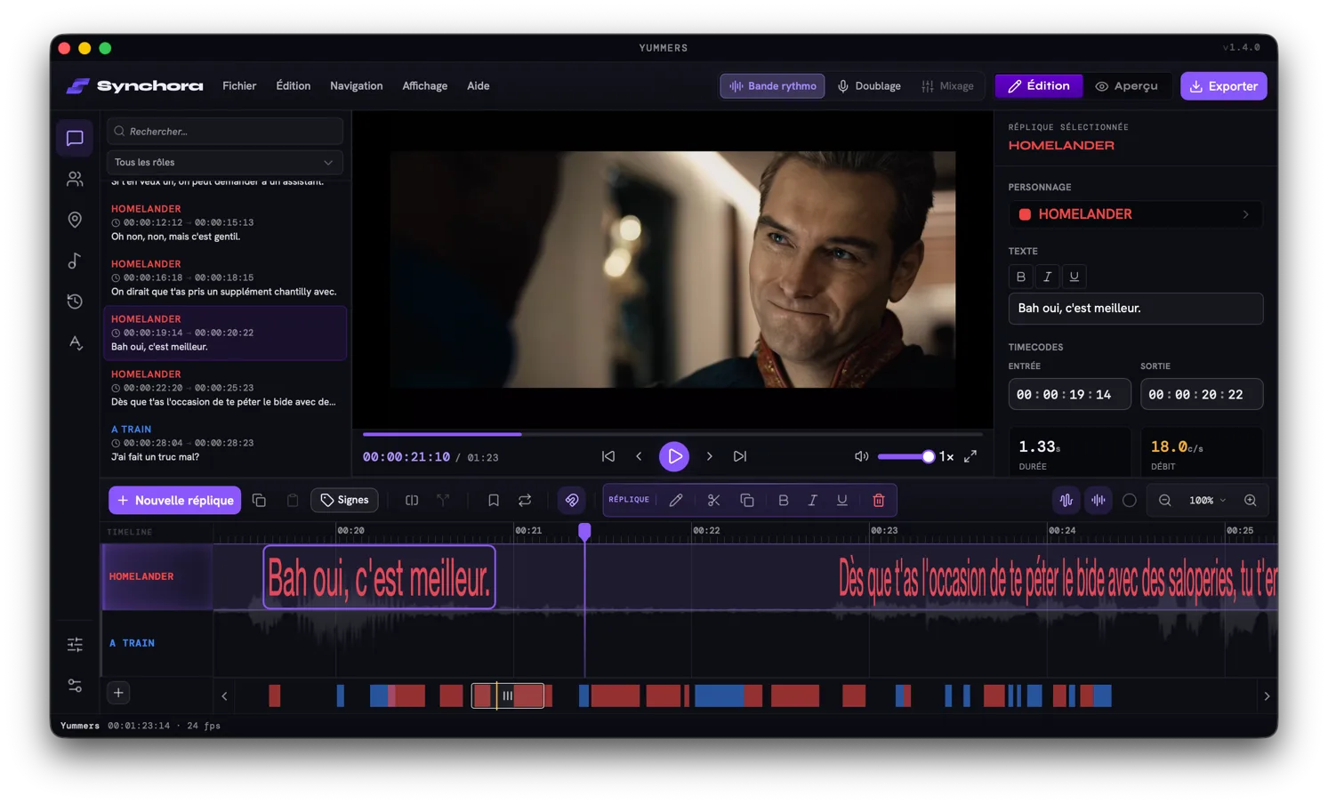The width and height of the screenshot is (1328, 804).
Task: Zoom in the timeline
Action: (1251, 501)
